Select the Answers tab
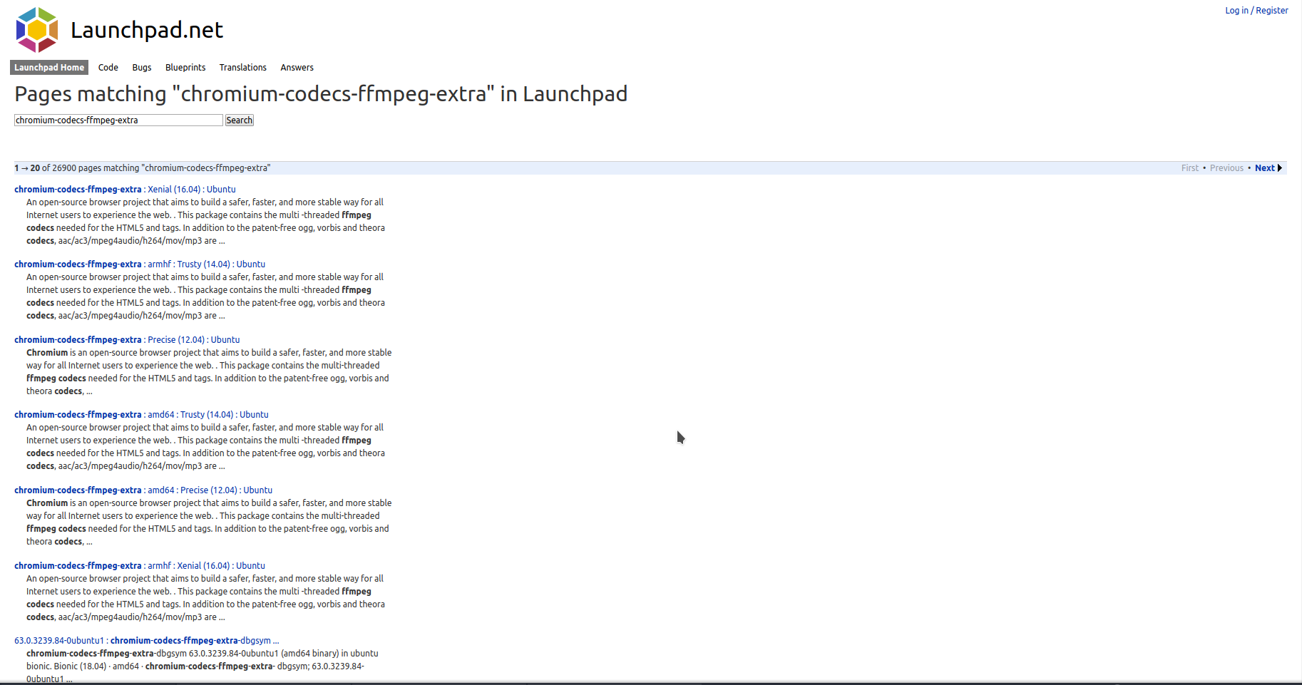 (297, 67)
